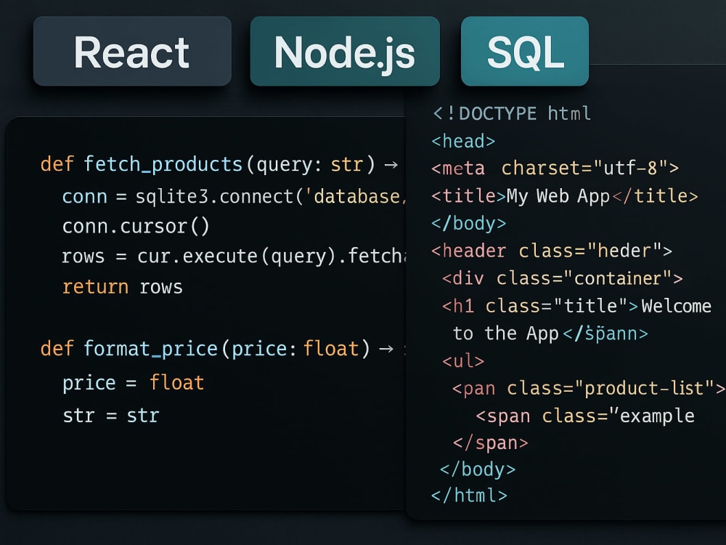Click the 'def format_price(price: float)' line
This screenshot has width=726, height=545.
[x=222, y=349]
